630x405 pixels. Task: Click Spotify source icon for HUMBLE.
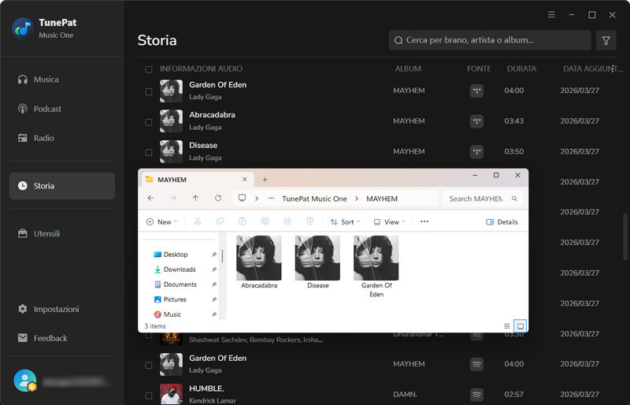[476, 395]
